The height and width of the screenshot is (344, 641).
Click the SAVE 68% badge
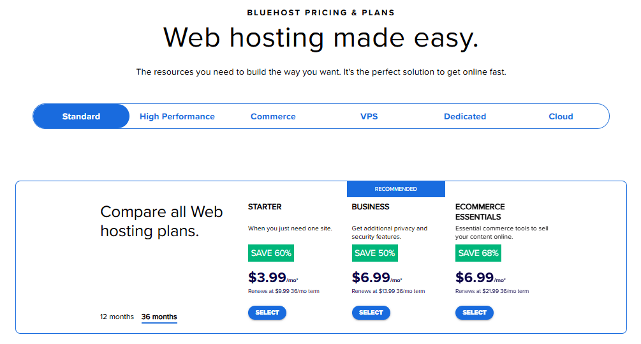478,253
